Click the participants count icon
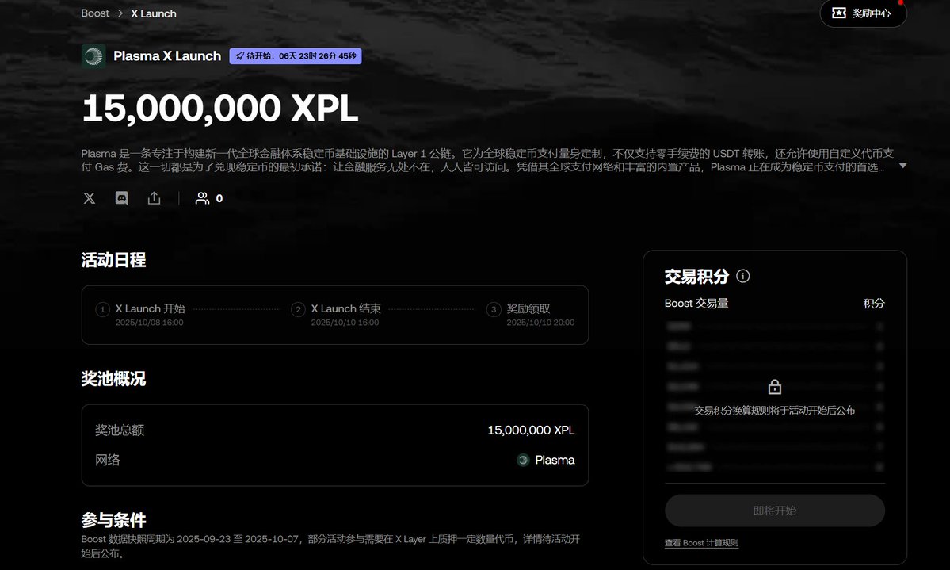The height and width of the screenshot is (570, 950). click(x=202, y=198)
